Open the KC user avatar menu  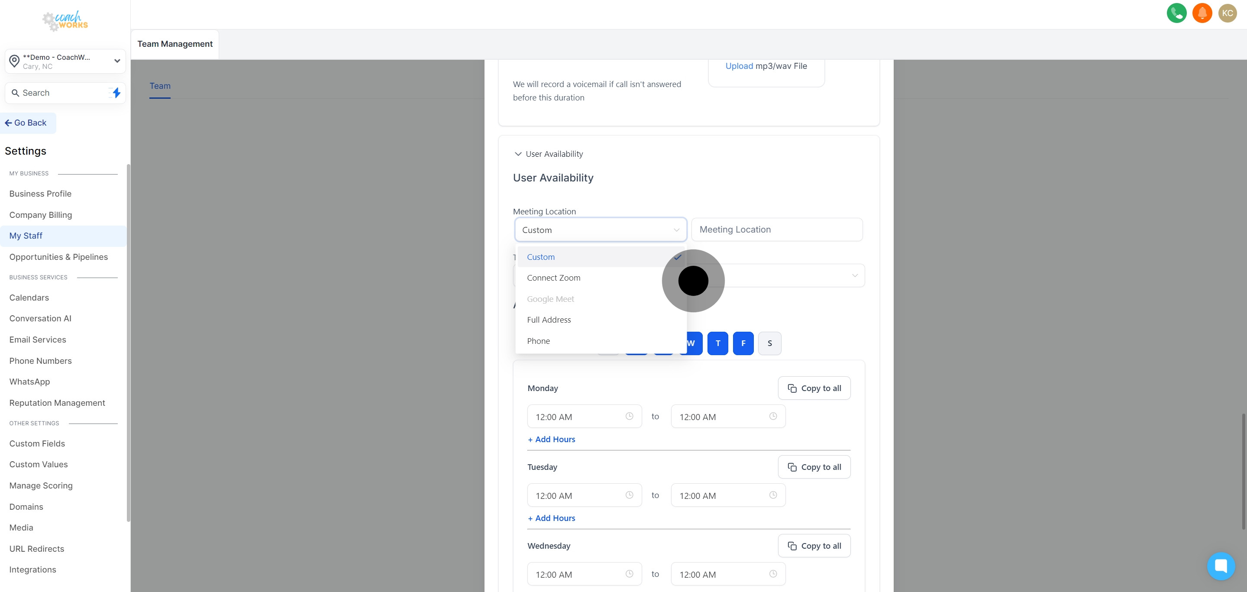tap(1228, 13)
